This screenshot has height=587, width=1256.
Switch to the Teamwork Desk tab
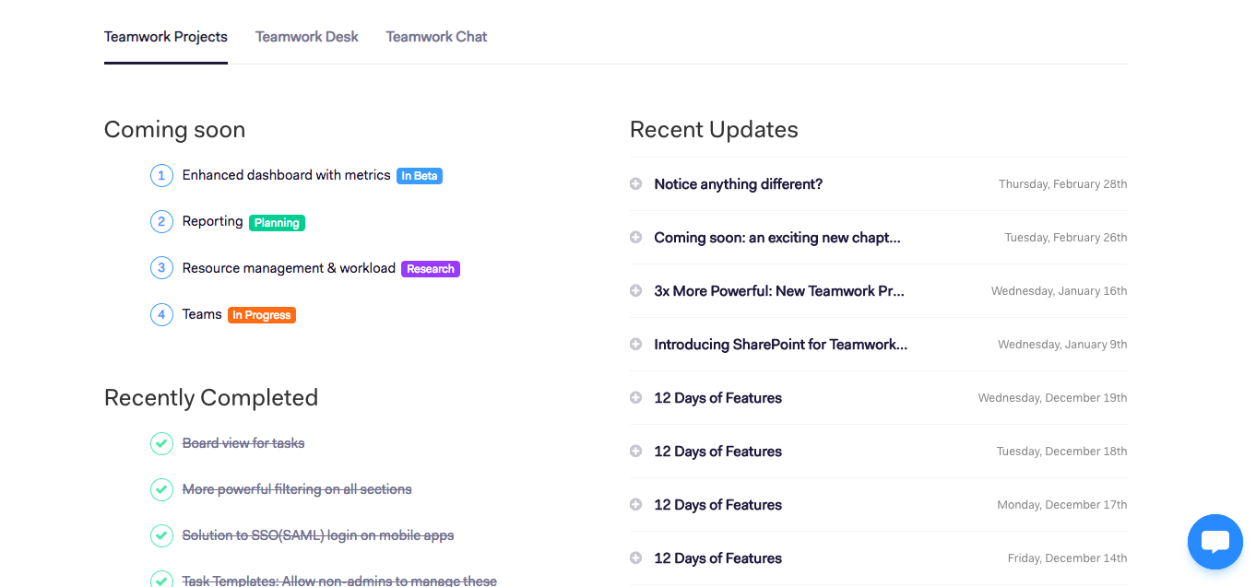click(x=307, y=37)
